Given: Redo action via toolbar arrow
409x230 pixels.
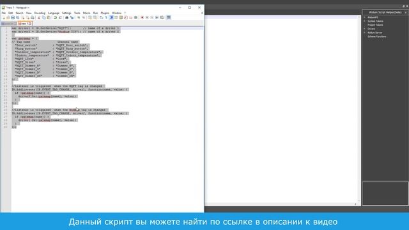Looking at the screenshot, I should pos(60,17).
